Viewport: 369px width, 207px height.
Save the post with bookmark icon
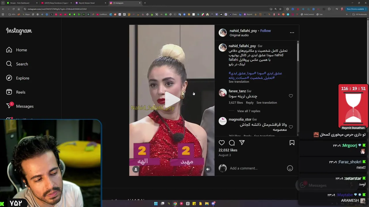point(292,143)
